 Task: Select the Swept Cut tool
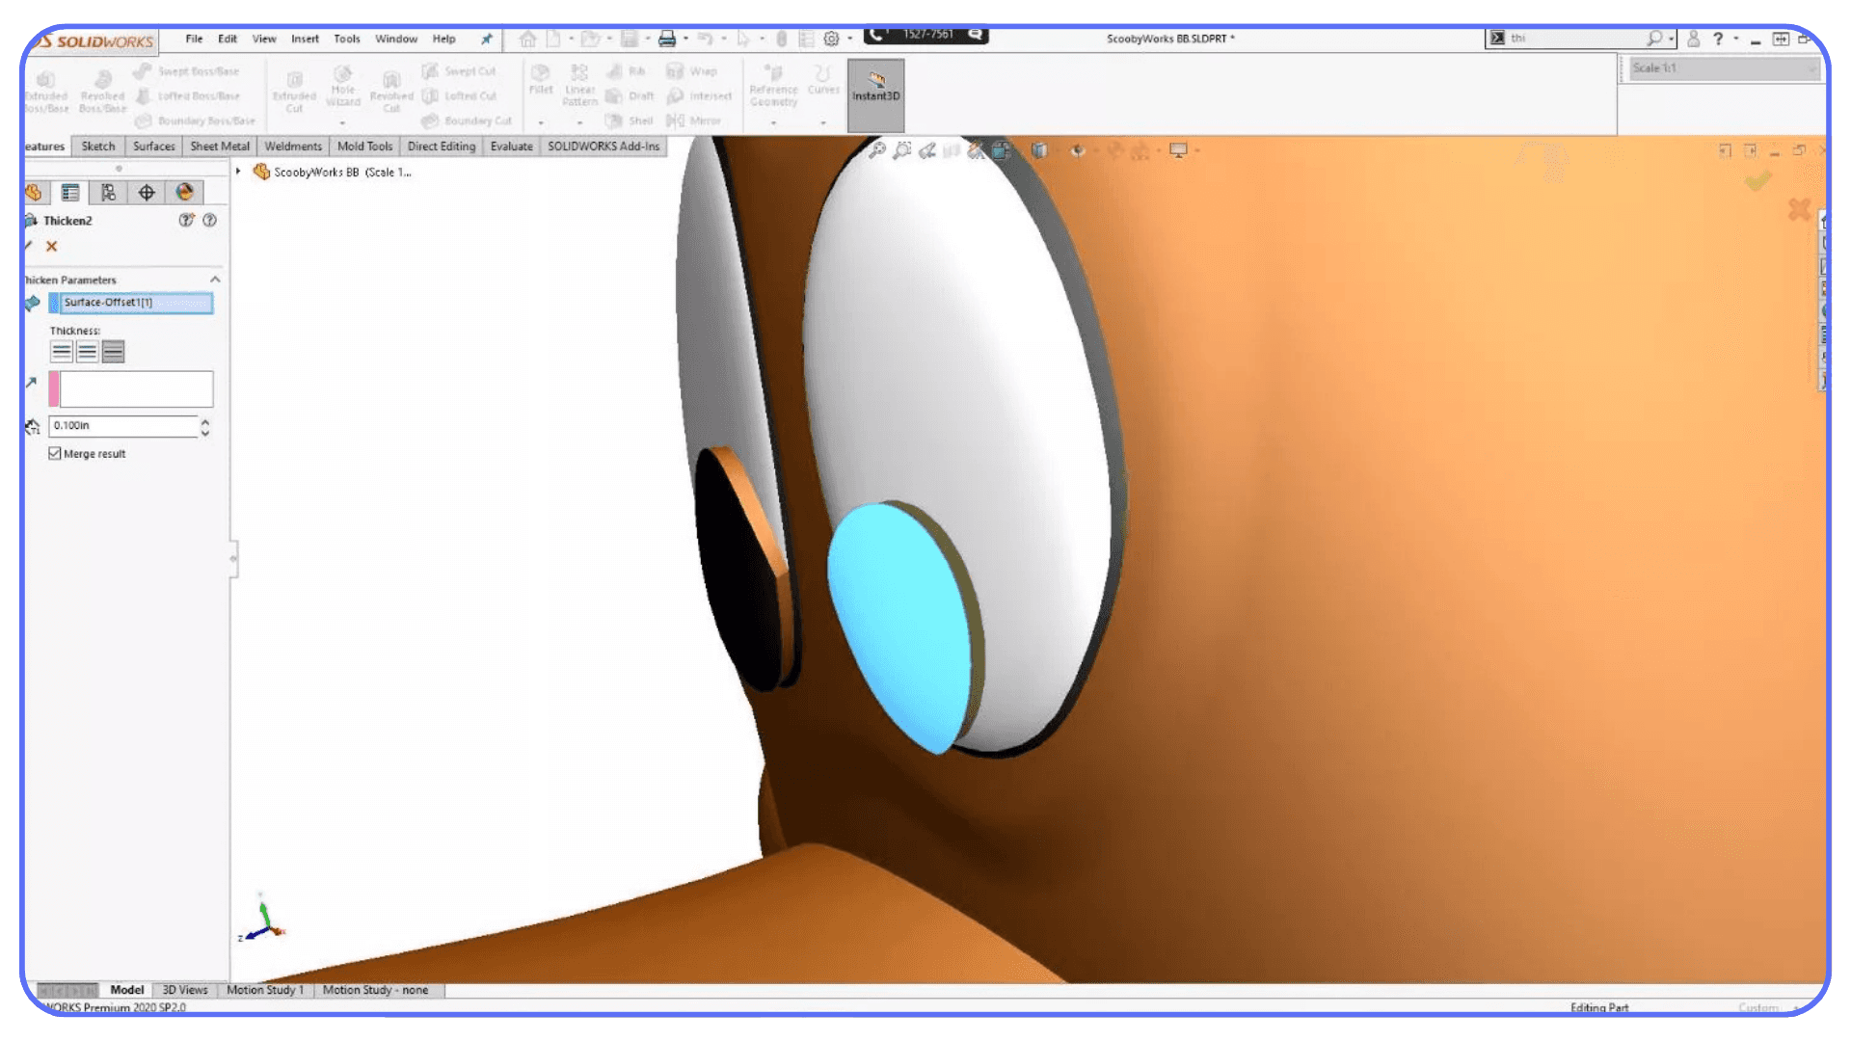coord(460,70)
